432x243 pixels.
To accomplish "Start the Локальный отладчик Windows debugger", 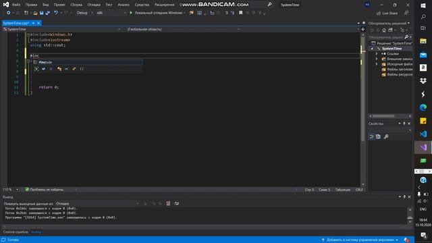I will click(x=157, y=13).
